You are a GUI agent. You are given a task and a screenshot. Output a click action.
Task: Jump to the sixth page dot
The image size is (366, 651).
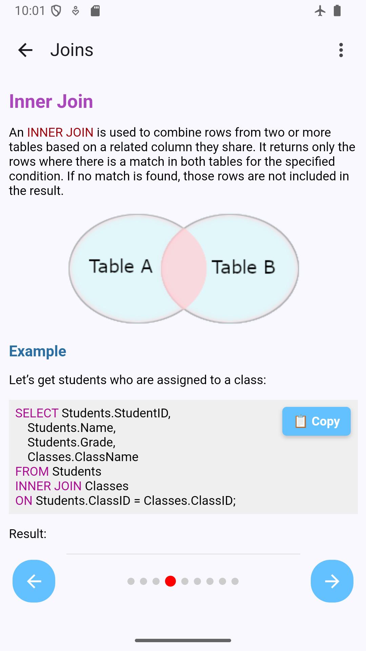click(x=197, y=581)
